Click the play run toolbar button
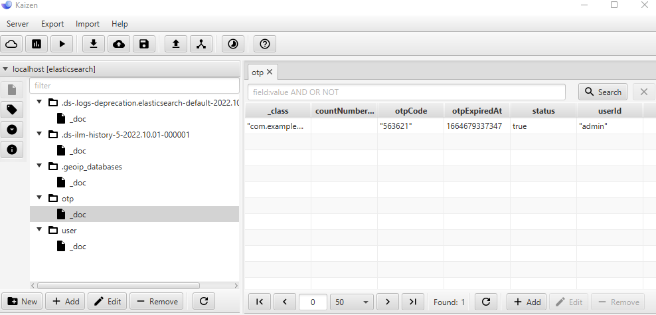This screenshot has height=315, width=656. click(x=62, y=44)
